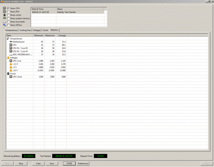Toggle Stress local disks checkbox
Screen dimensions: 214x167
(8, 22)
